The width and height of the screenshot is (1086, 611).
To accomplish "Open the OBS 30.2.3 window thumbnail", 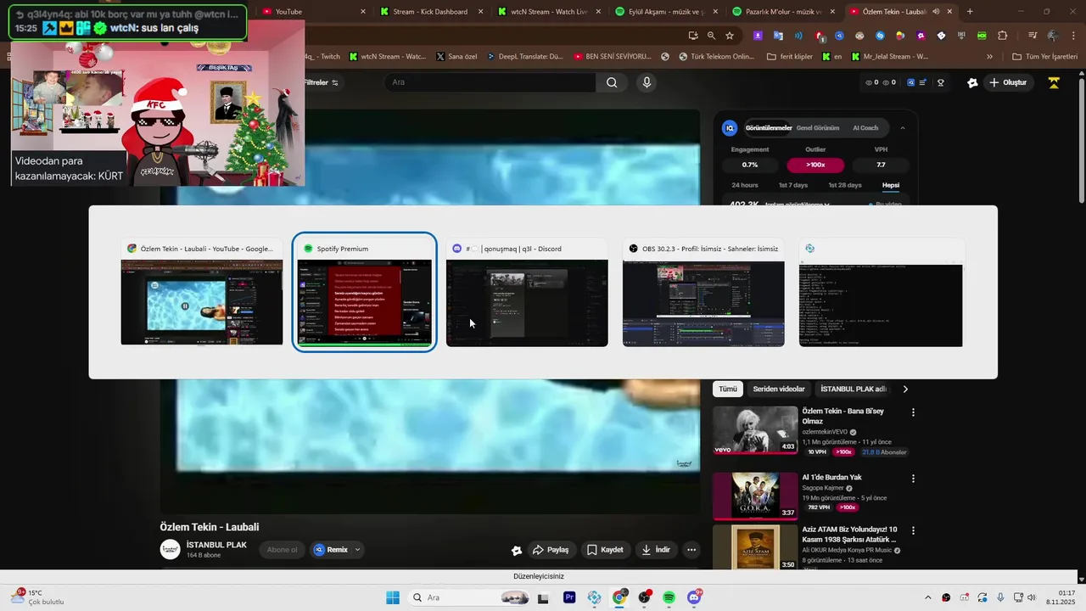I will [703, 292].
